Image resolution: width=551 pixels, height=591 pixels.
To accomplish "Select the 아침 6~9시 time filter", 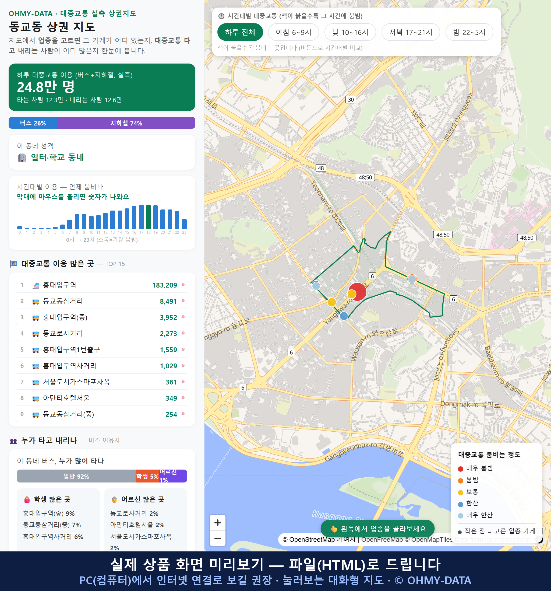I will pos(294,32).
